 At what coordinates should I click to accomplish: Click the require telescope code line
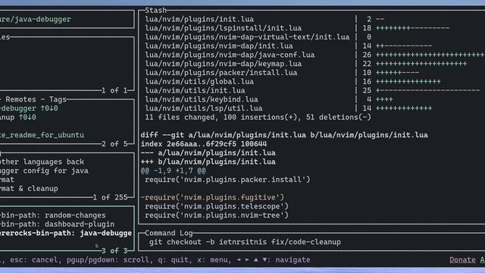217,206
